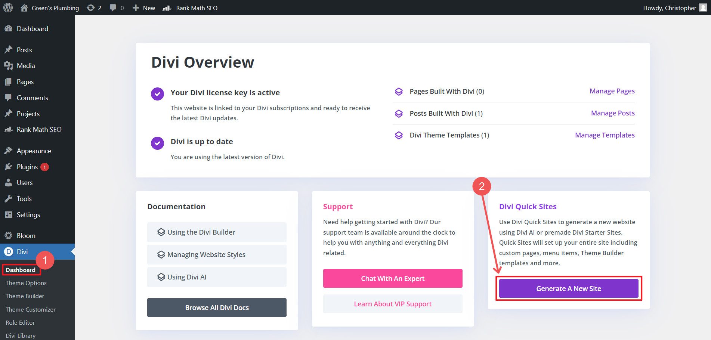Select the Projects pushpin icon
711x340 pixels.
[x=9, y=114]
